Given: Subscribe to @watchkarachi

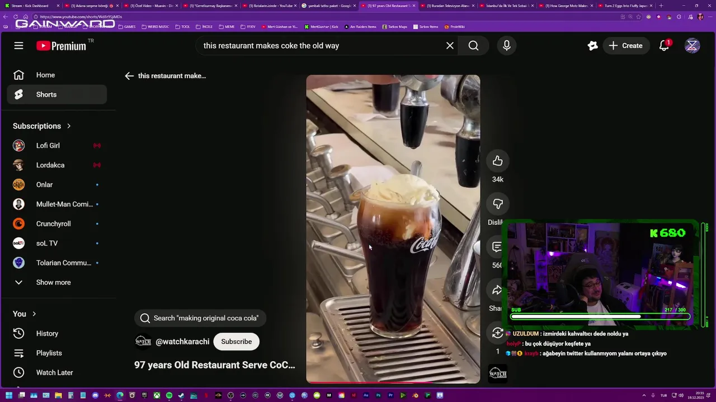Looking at the screenshot, I should 236,342.
